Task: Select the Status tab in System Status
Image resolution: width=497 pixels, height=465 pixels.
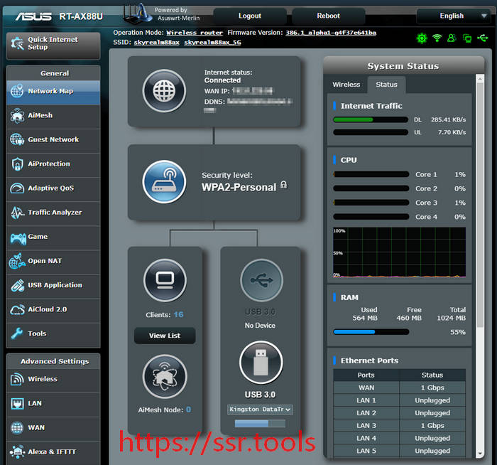Action: [x=386, y=85]
